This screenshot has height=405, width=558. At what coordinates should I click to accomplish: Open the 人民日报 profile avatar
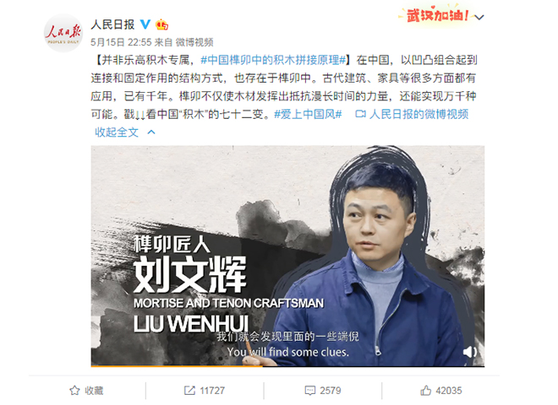point(63,33)
